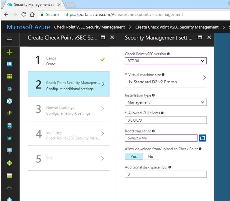This screenshot has width=230, height=201.
Task: Open the Dashboard icon in the sidebar
Action: coord(9,64)
